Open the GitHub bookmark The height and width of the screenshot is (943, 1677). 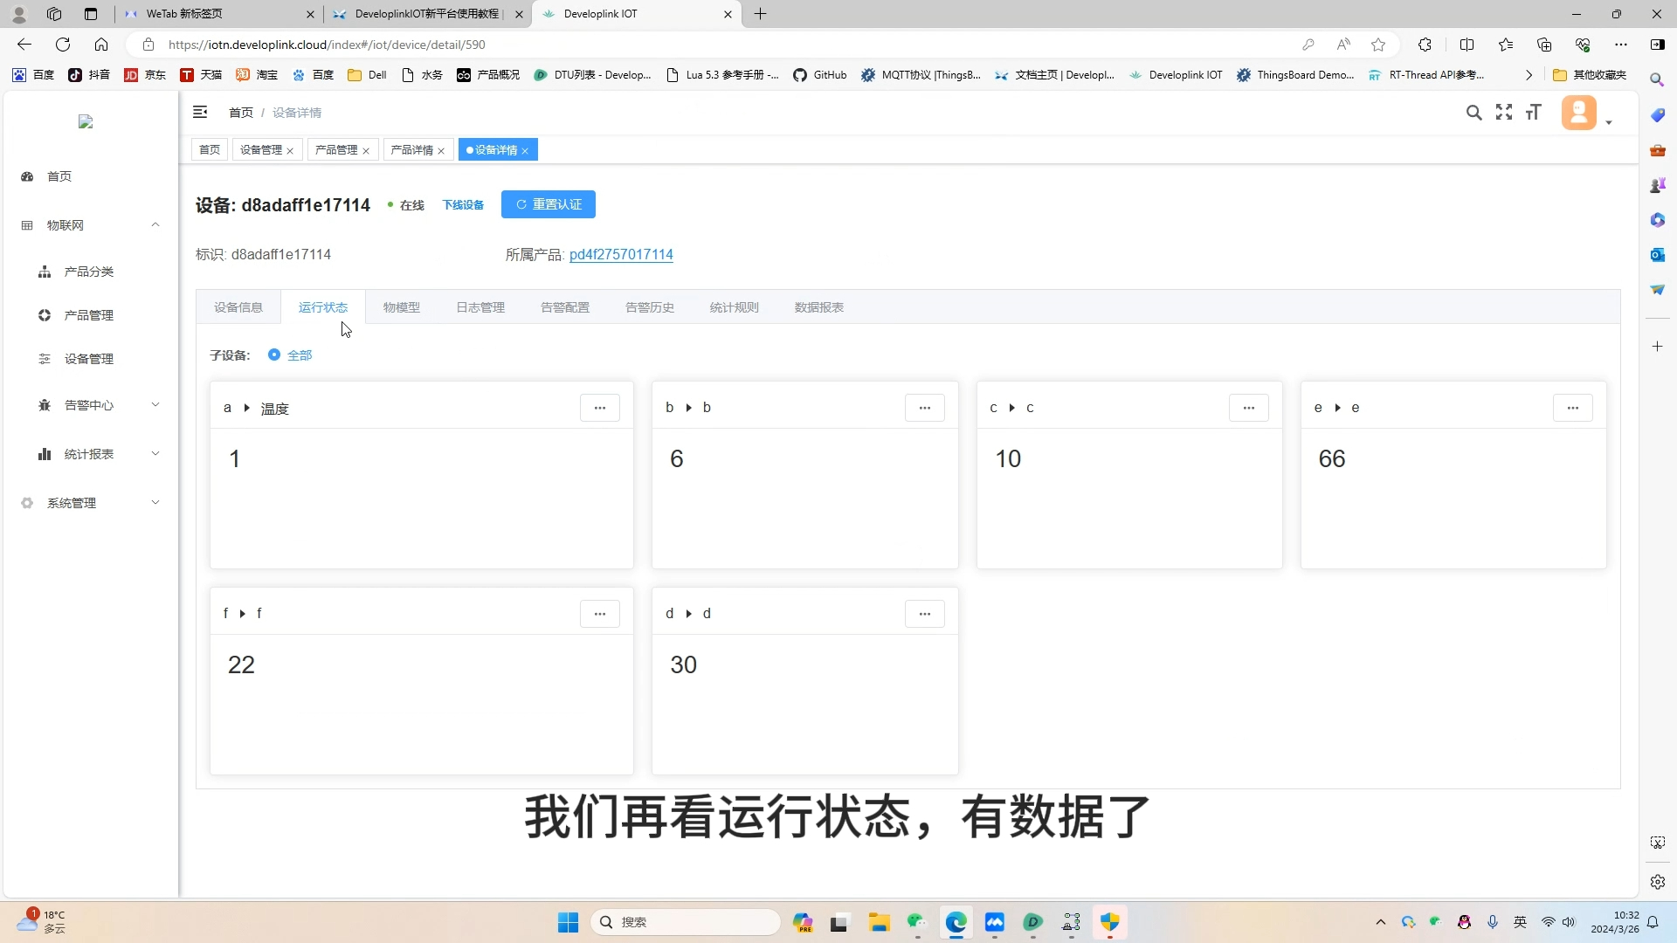coord(820,75)
